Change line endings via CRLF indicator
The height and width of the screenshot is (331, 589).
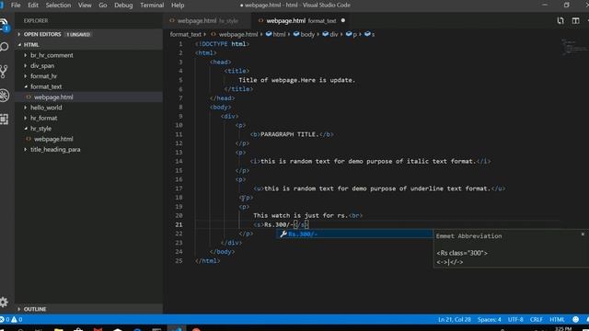(x=536, y=320)
